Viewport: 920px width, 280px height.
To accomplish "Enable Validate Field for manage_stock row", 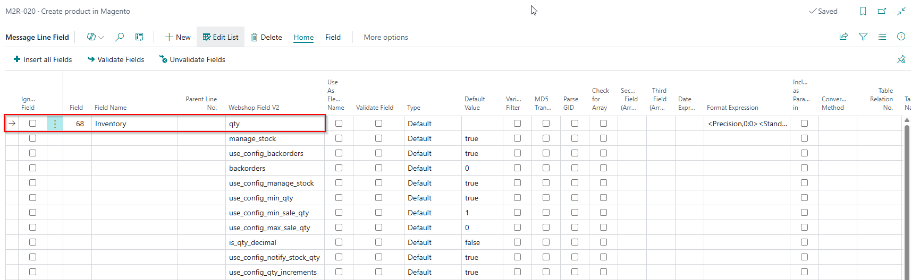I will [378, 138].
